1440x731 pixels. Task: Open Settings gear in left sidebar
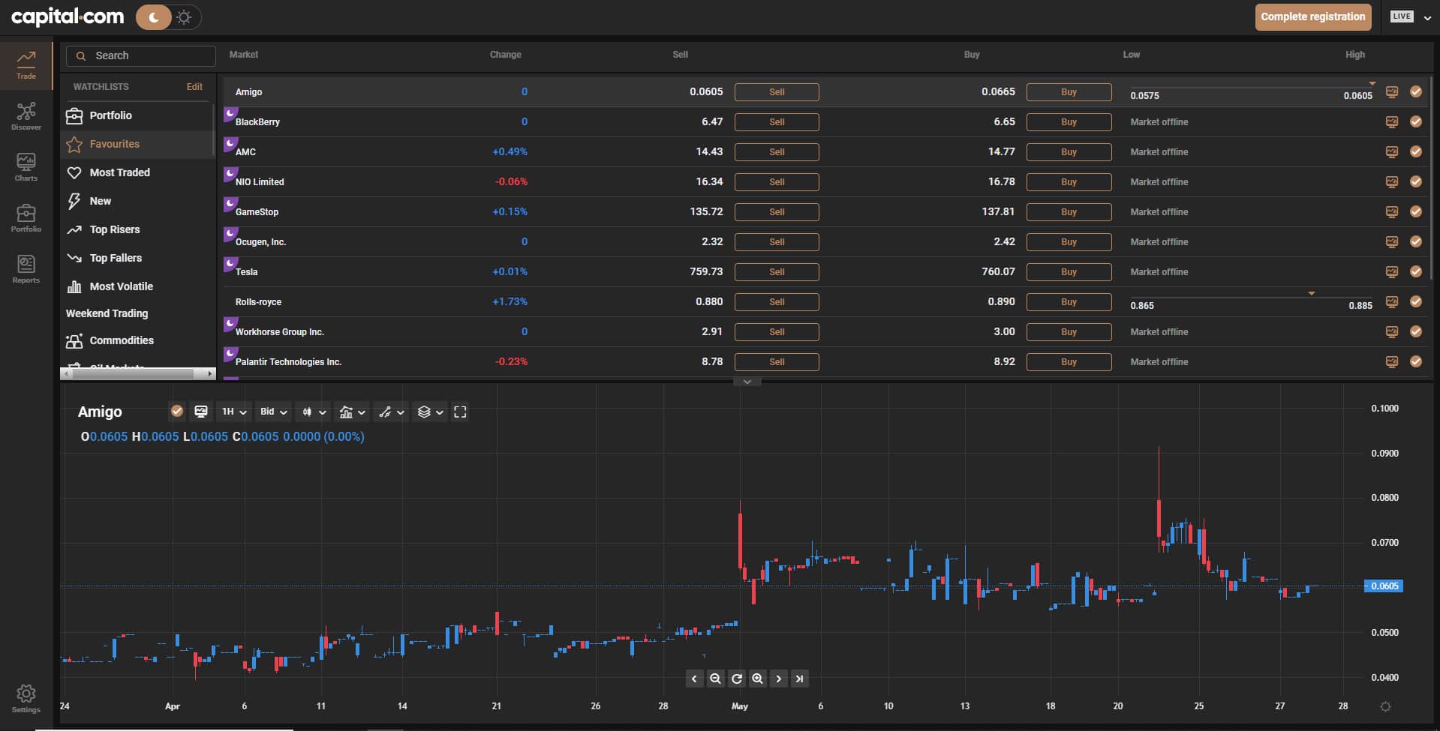pos(26,697)
